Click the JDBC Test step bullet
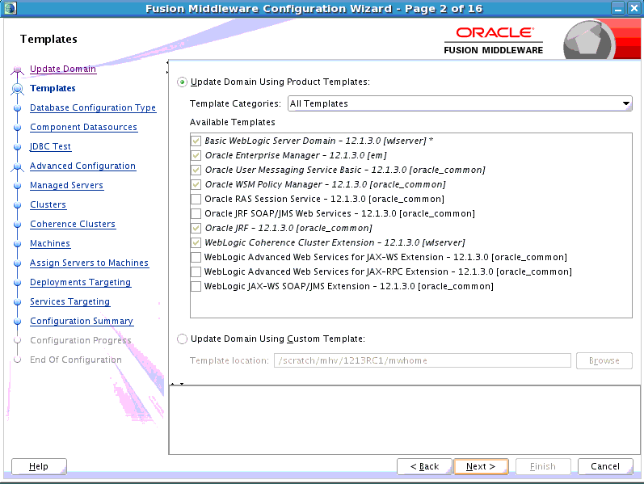 [x=17, y=147]
